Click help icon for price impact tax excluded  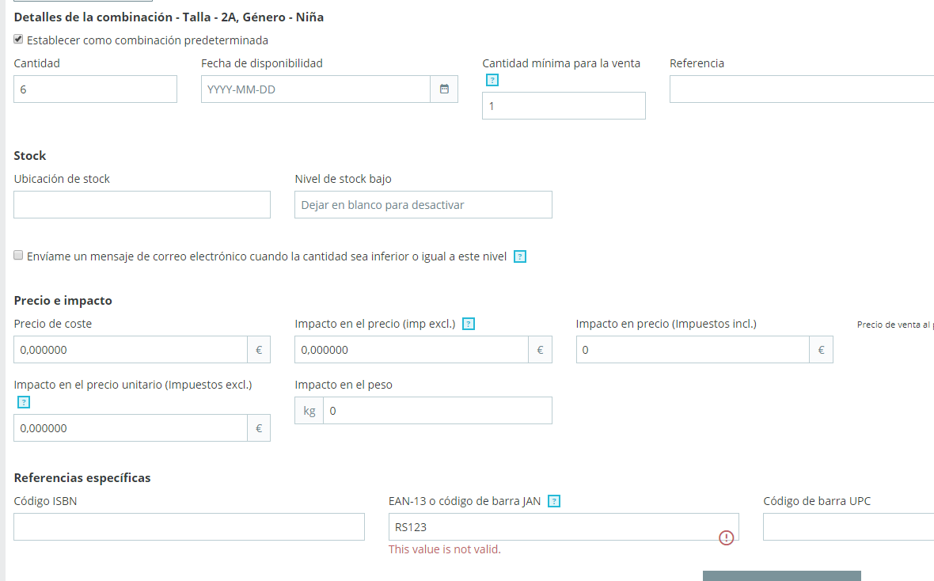[x=468, y=324]
